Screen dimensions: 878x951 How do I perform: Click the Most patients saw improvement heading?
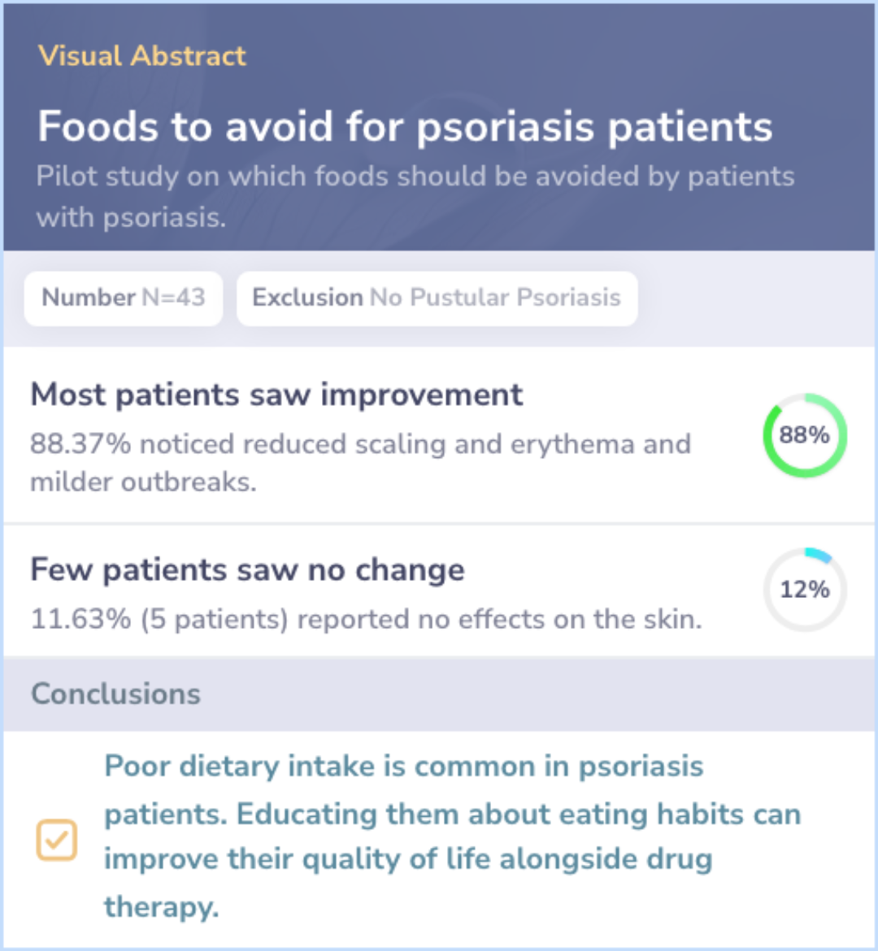276,395
